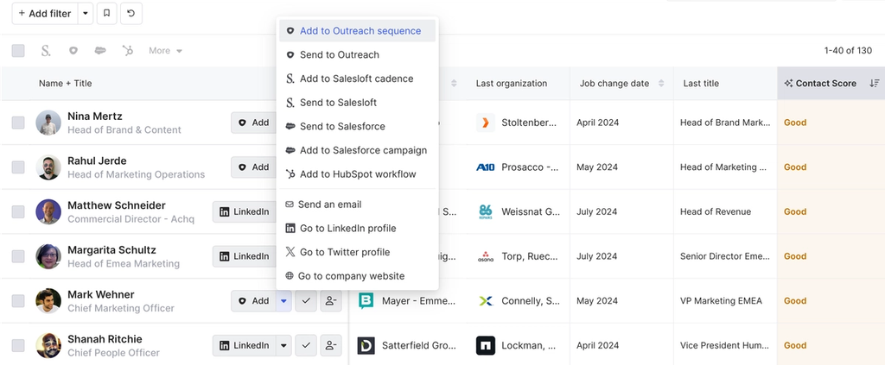Select Mark Wehner's row checkbox
The height and width of the screenshot is (365, 885).
(18, 301)
